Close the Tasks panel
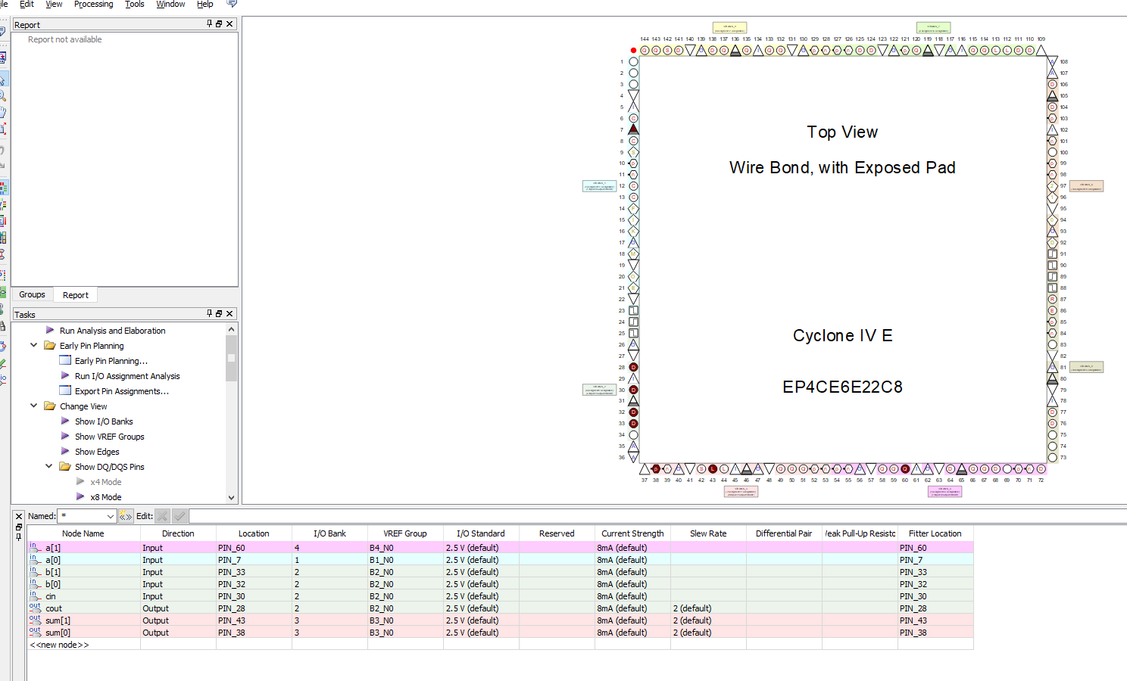 [x=229, y=314]
